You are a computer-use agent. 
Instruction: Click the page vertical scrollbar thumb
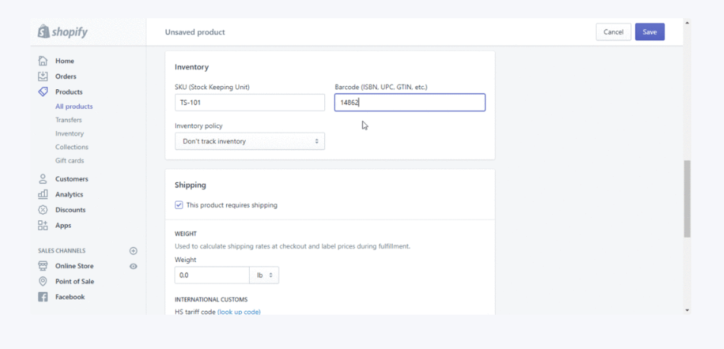(x=687, y=198)
